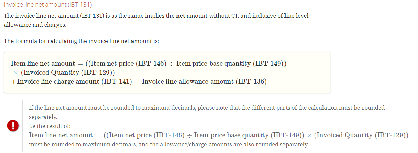Screen dimensions: 418x153
Task: Click 'Item line net amount' in formula box
Action: [43, 63]
